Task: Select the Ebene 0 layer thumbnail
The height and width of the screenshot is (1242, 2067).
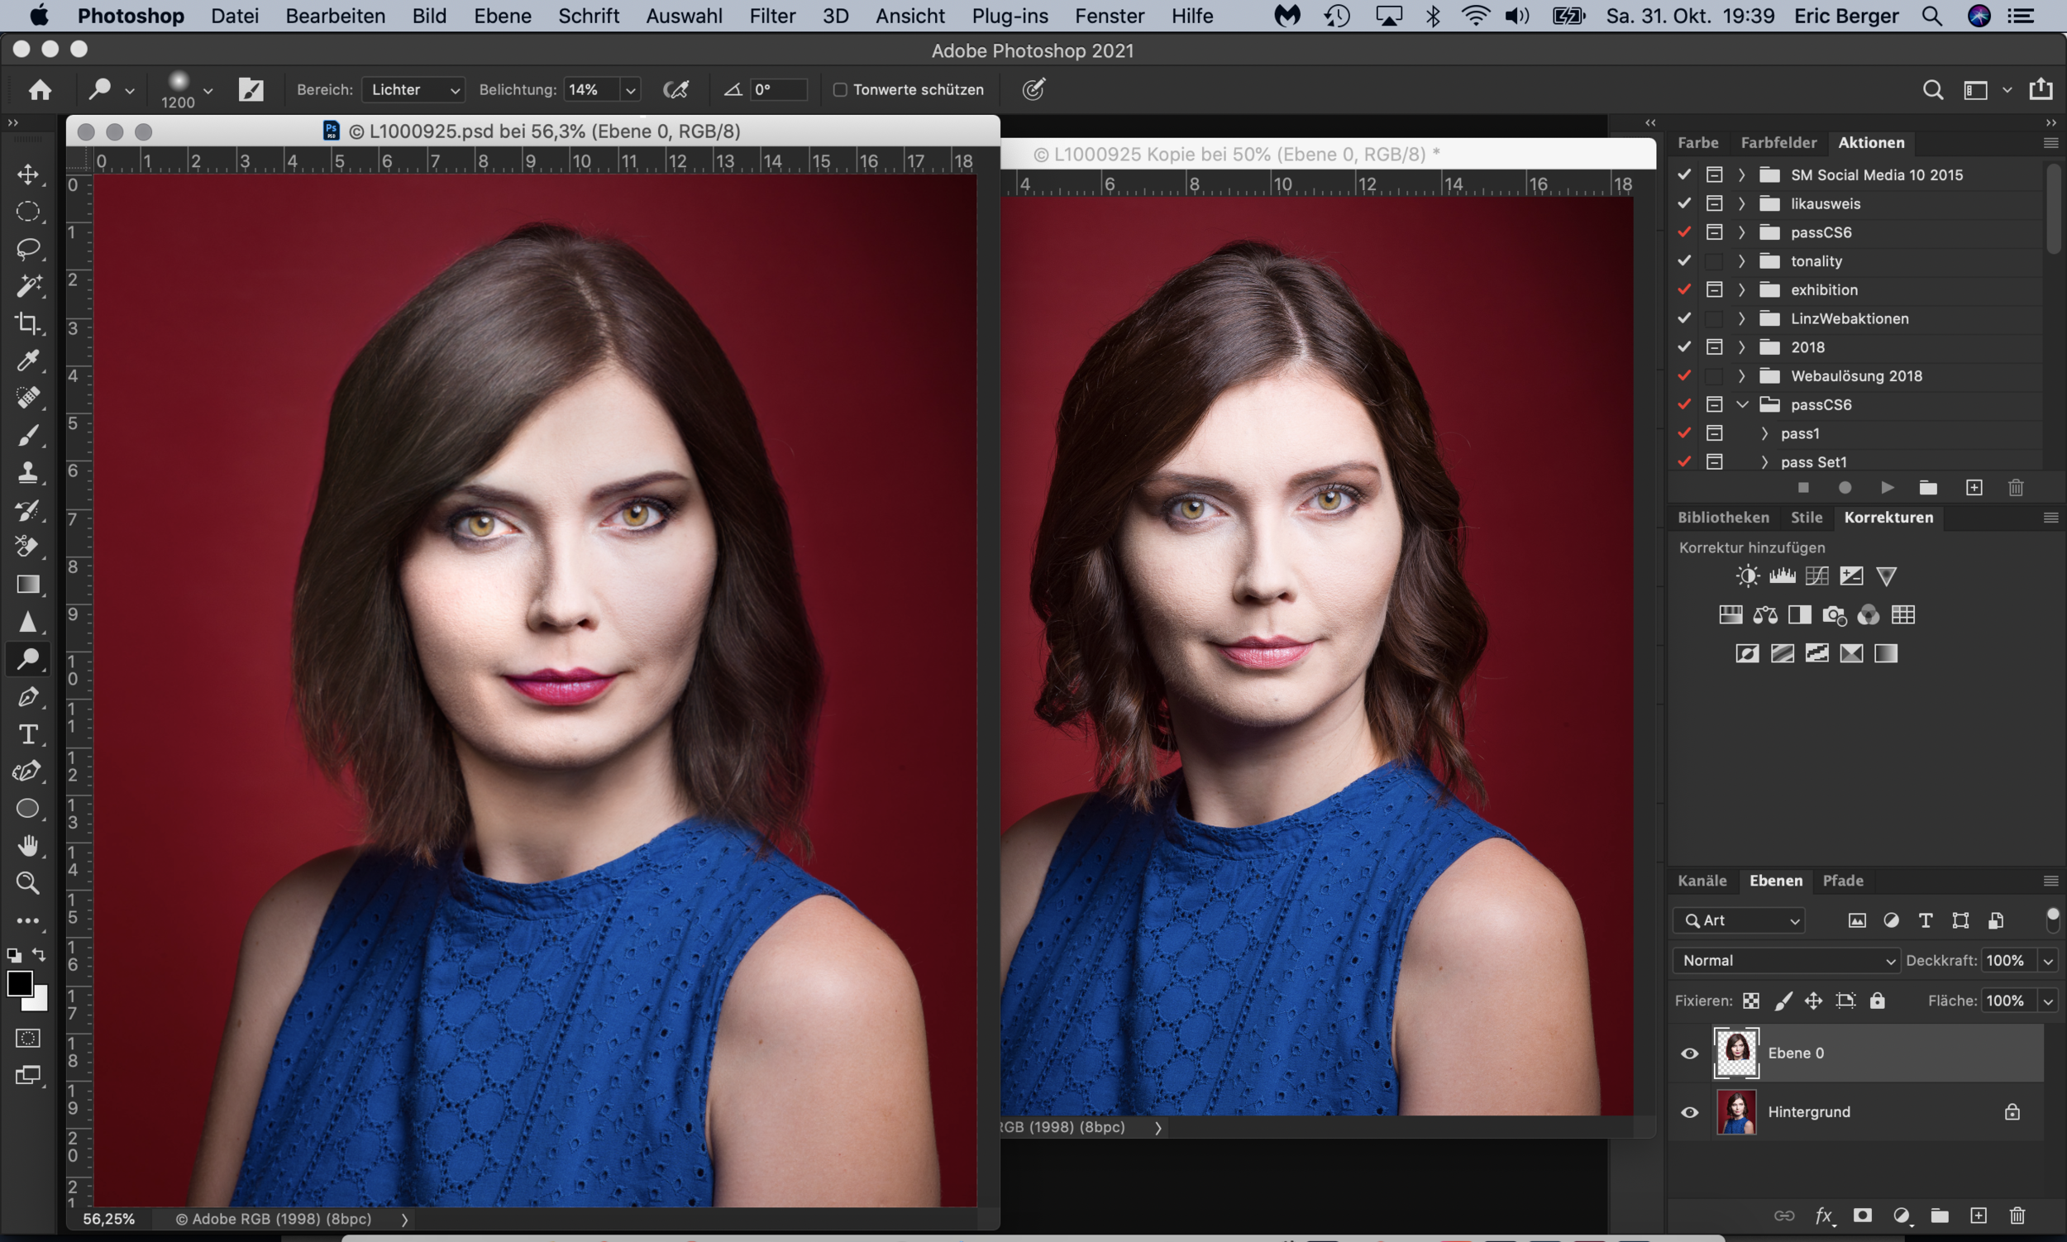Action: click(x=1736, y=1053)
